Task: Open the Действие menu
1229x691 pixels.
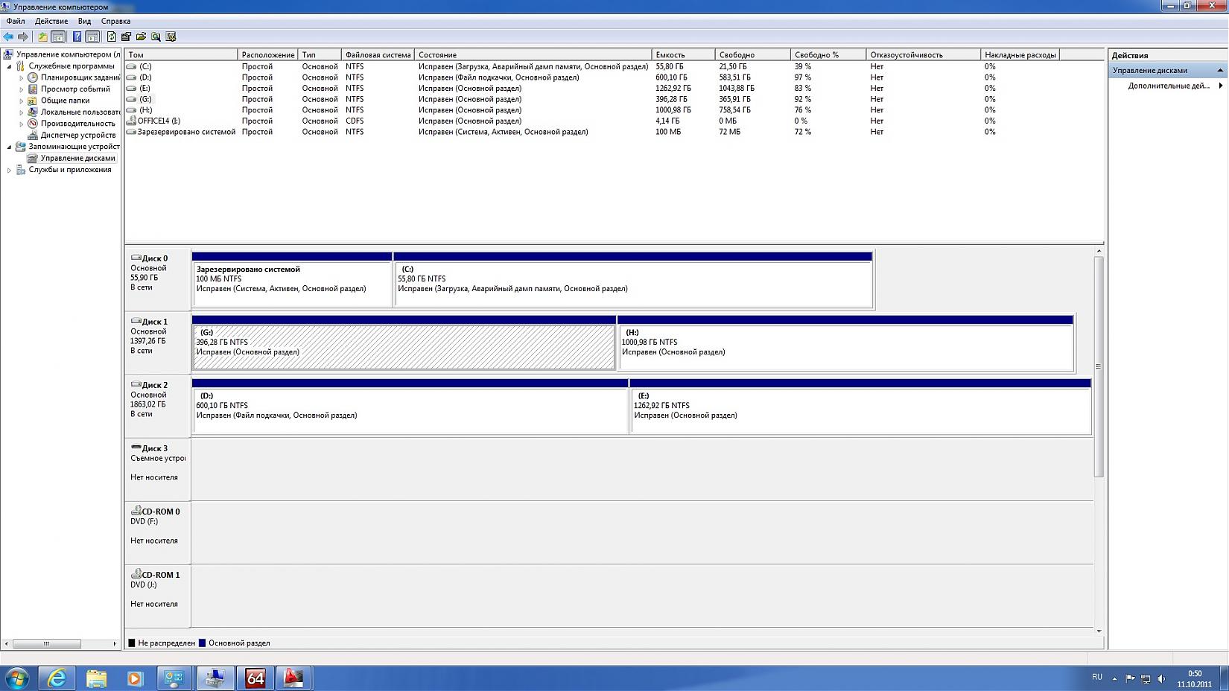Action: coord(51,21)
